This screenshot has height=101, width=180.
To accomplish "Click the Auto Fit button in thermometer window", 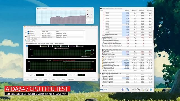I will [88, 20].
